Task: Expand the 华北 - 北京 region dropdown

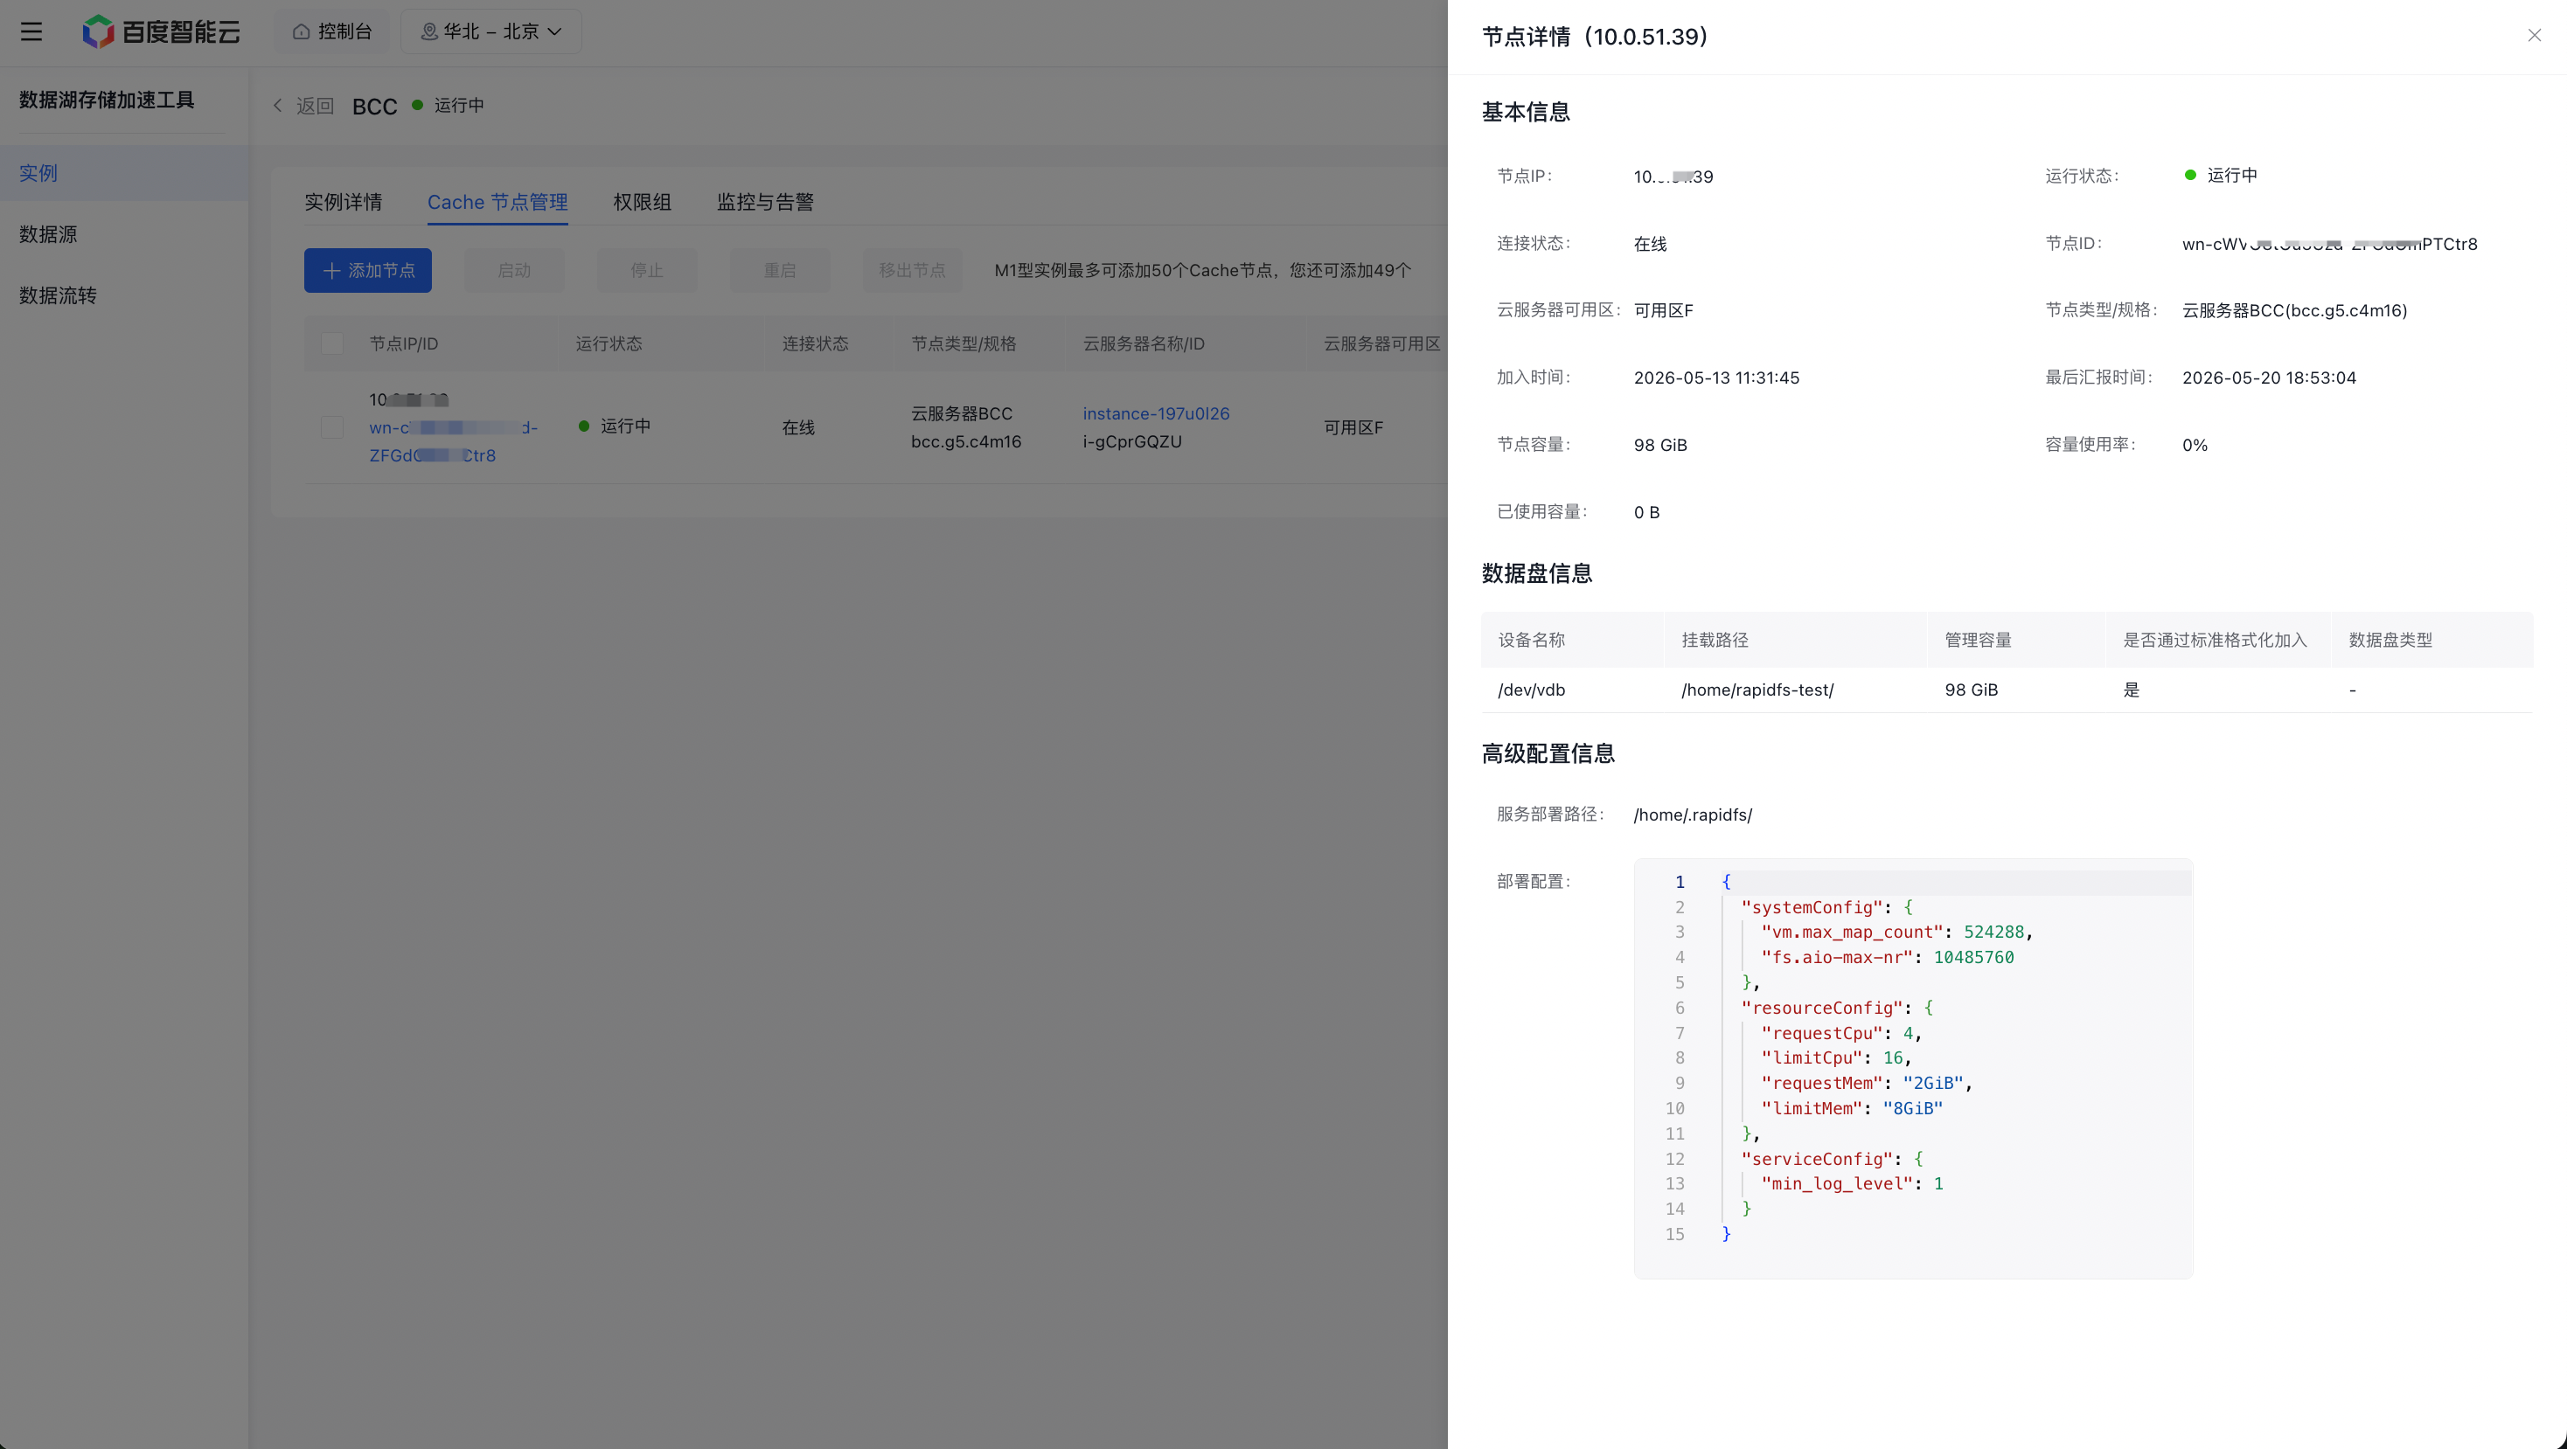Action: [491, 31]
